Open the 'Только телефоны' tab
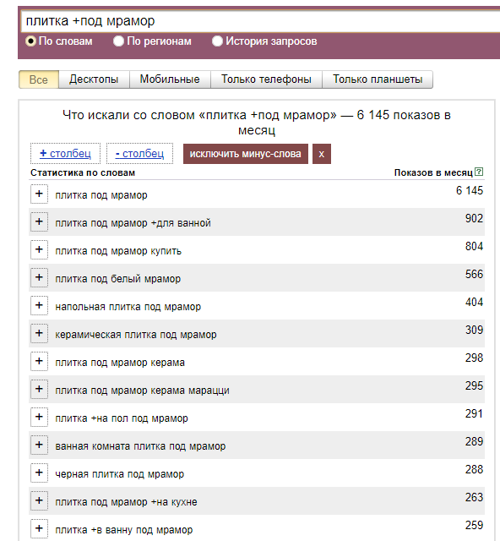Viewport: 500px width, 541px height. tap(266, 79)
